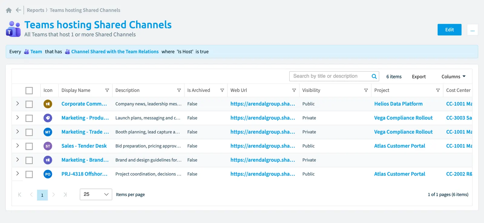This screenshot has height=223, width=484.
Task: Click the back arrow in breadcrumb
Action: pos(18,10)
